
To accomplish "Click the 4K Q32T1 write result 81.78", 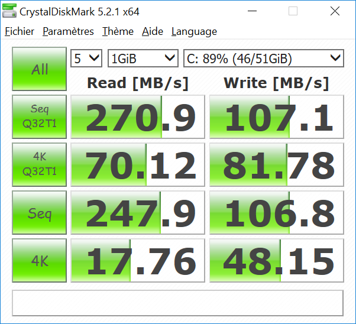I will (x=277, y=164).
